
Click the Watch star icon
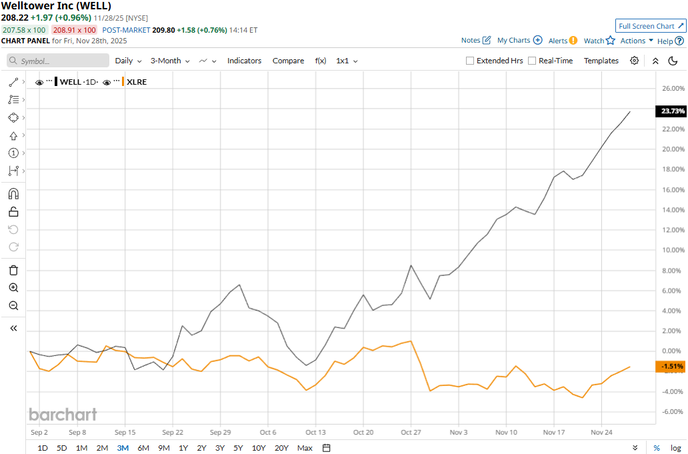(x=611, y=41)
